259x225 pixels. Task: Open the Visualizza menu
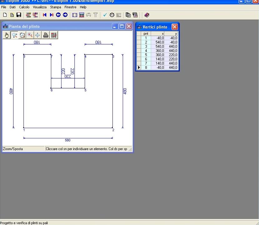point(40,7)
